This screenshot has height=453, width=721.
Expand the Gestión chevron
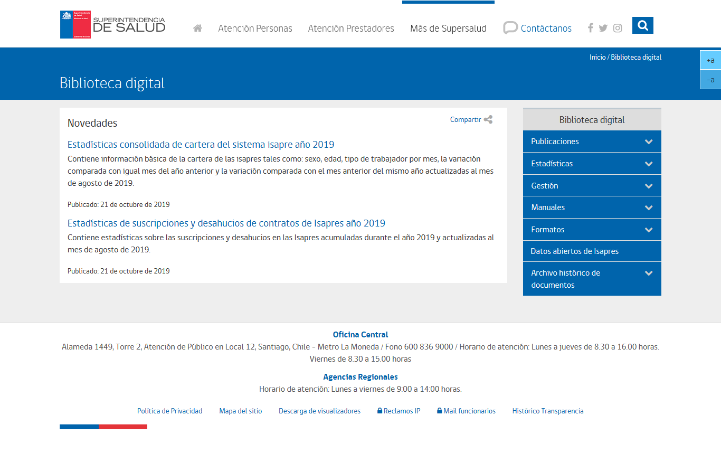point(649,186)
